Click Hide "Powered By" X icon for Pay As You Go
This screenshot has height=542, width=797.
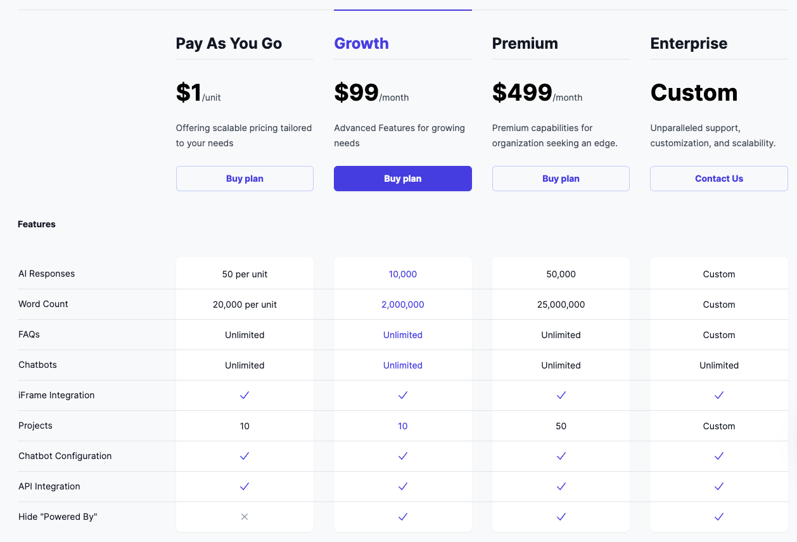(245, 517)
